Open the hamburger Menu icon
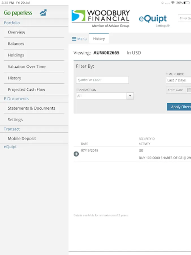191x255 pixels. [x=74, y=39]
